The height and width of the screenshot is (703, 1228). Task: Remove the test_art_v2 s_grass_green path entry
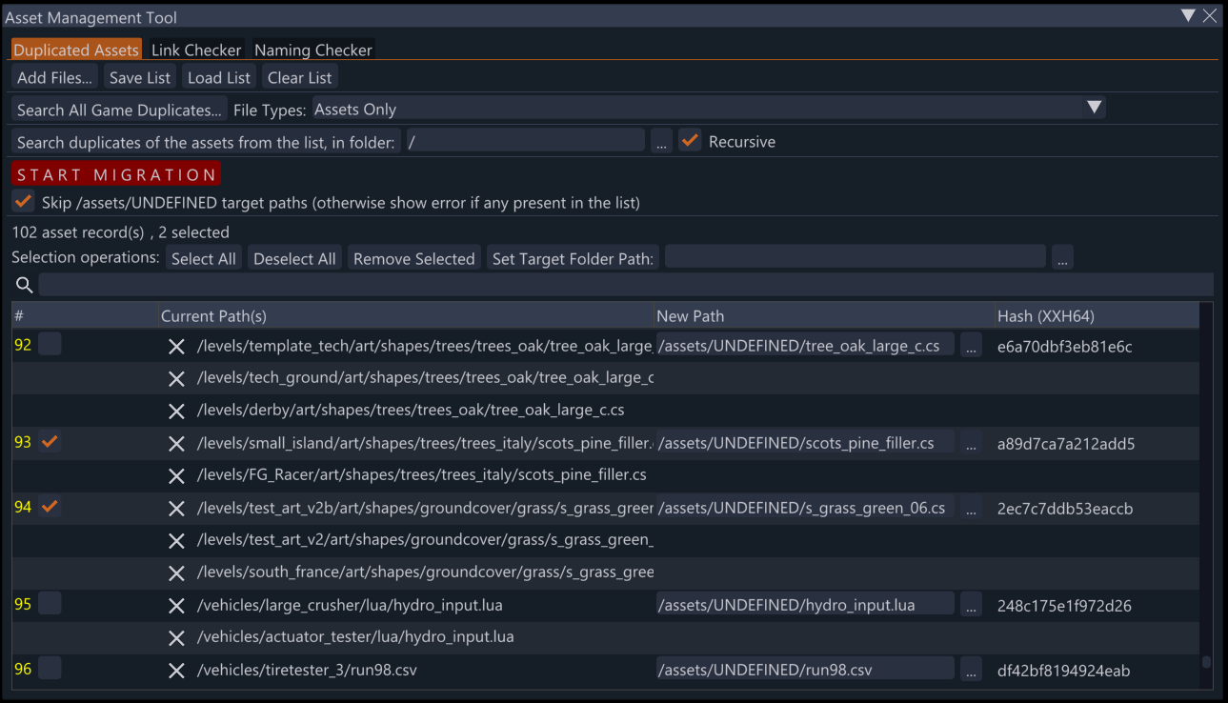click(x=176, y=541)
